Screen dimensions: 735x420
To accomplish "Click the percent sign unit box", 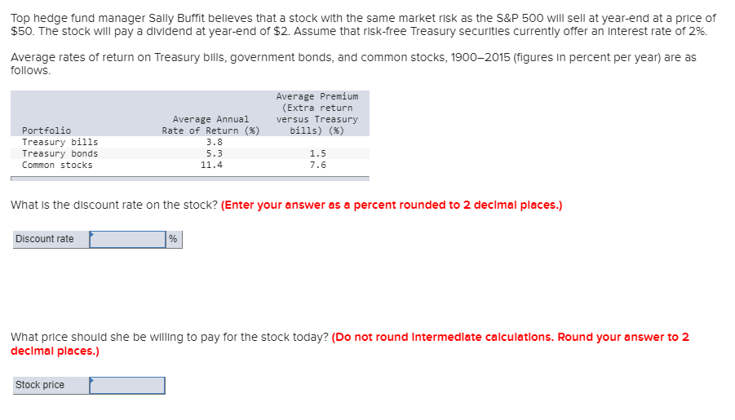I will (174, 239).
